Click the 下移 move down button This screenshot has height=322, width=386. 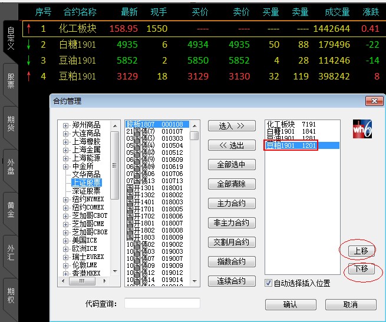(x=361, y=270)
